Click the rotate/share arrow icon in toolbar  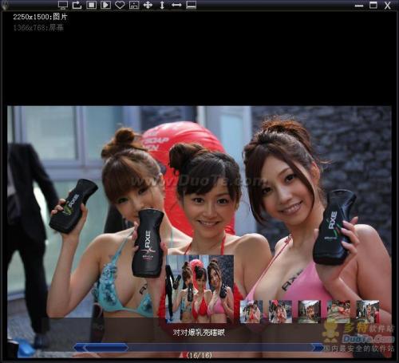point(77,5)
